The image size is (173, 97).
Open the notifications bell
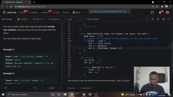[x=160, y=12]
